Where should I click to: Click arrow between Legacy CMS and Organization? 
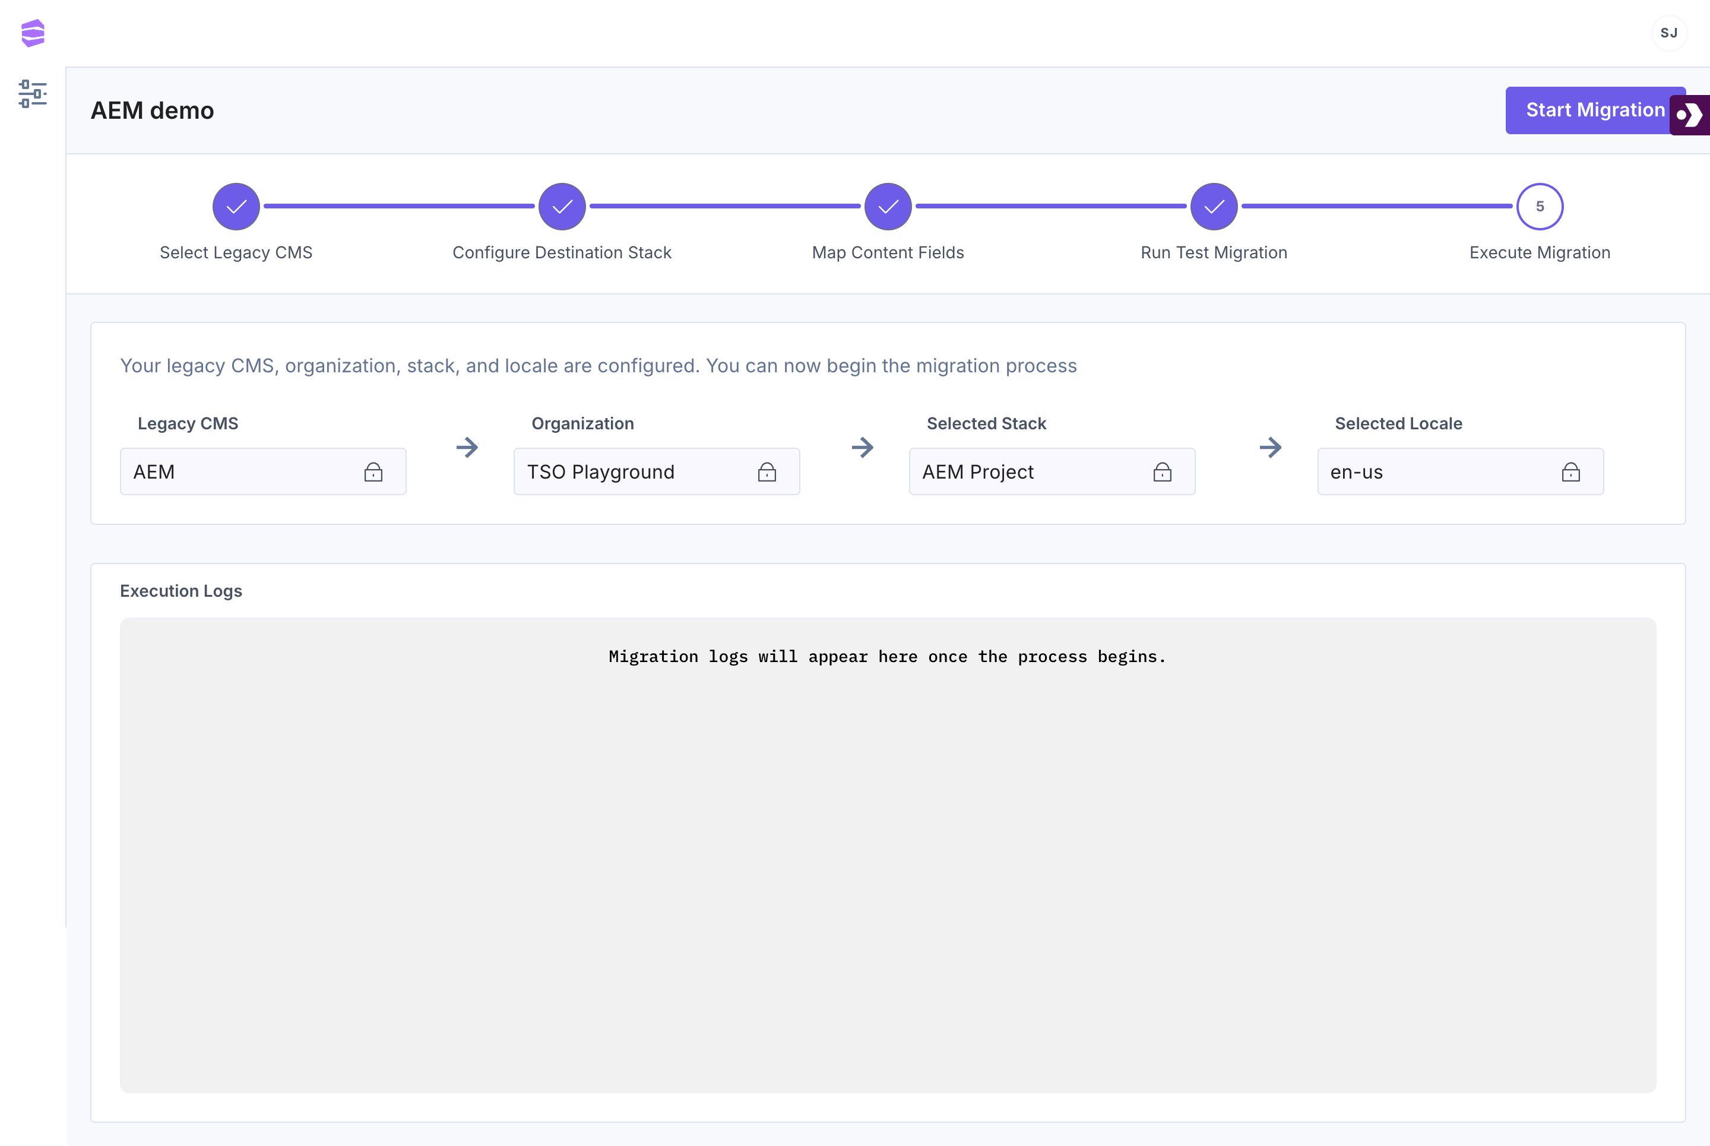pos(467,447)
